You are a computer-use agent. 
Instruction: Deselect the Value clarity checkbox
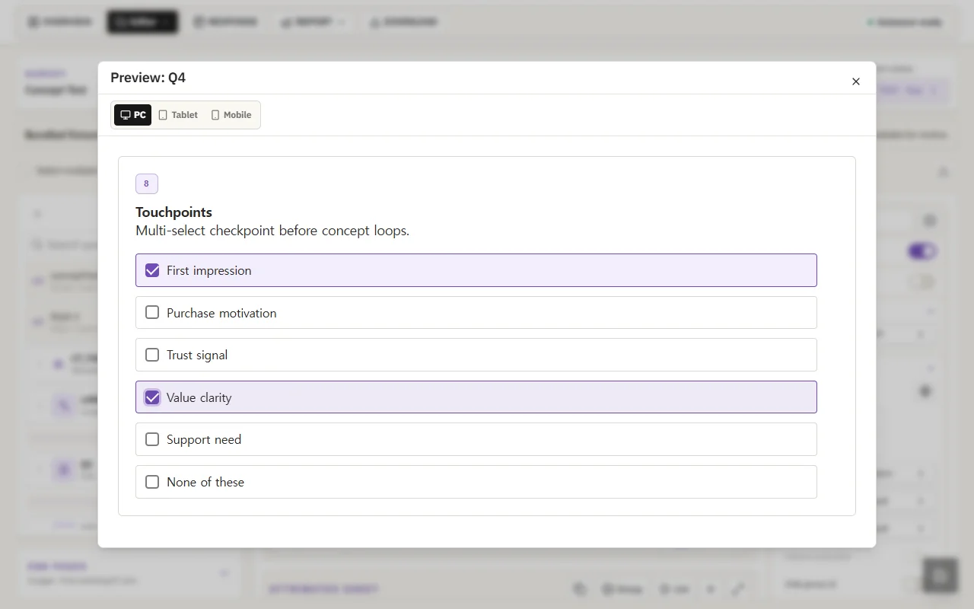pos(152,397)
